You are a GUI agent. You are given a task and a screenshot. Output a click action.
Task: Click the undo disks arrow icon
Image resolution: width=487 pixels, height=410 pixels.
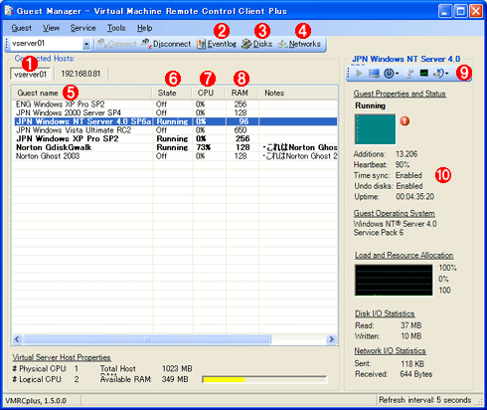point(438,73)
